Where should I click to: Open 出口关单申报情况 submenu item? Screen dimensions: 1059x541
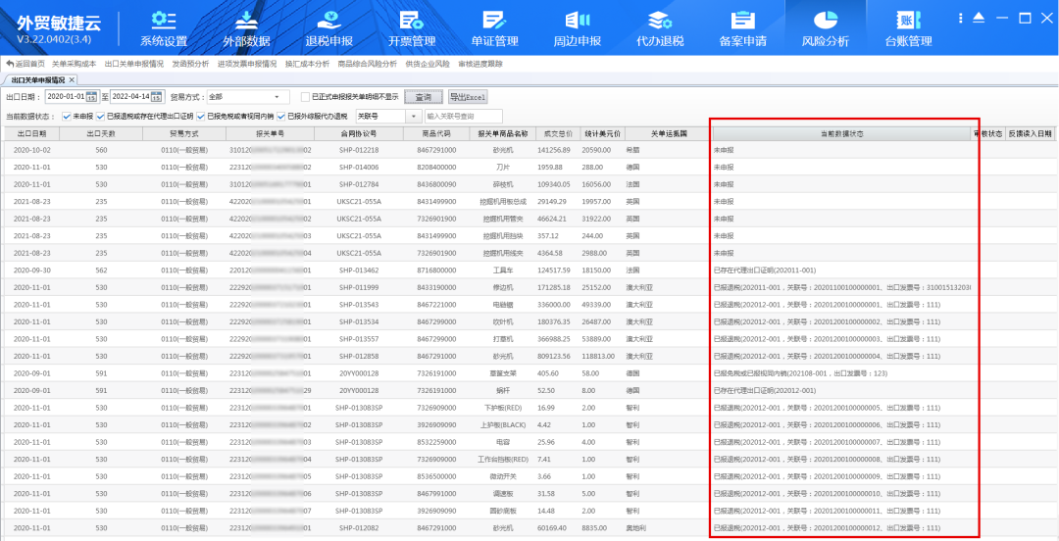pyautogui.click(x=133, y=64)
